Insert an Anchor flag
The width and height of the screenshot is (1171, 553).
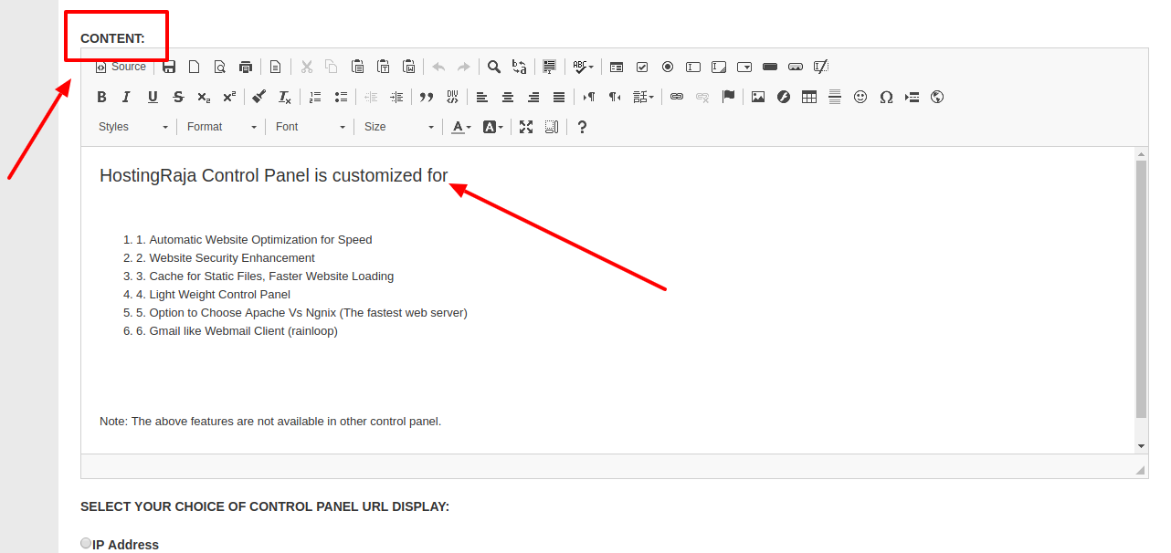tap(728, 97)
